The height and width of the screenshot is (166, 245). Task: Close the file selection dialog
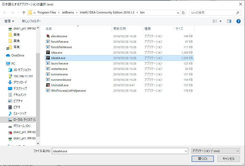(241, 4)
